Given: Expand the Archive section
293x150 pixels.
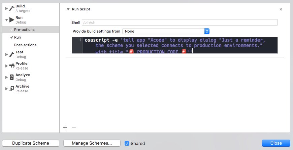Looking at the screenshot, I should (x=6, y=89).
